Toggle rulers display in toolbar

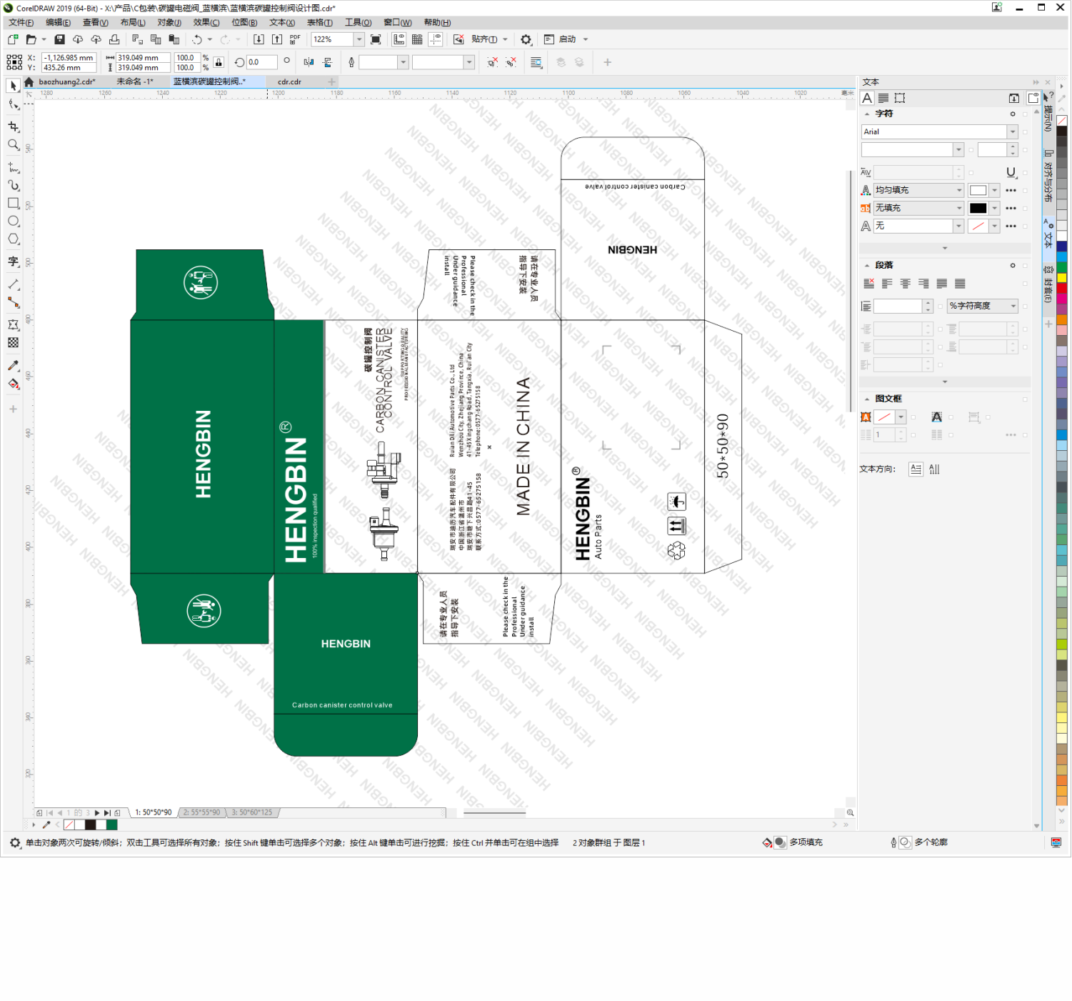click(x=399, y=39)
